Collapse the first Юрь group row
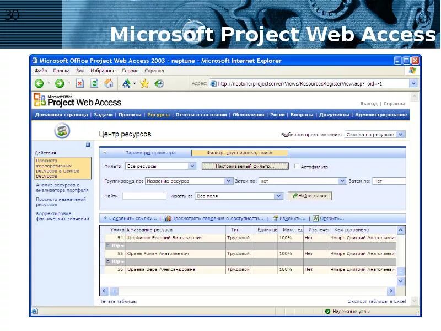The height and width of the screenshot is (331, 441). click(107, 245)
